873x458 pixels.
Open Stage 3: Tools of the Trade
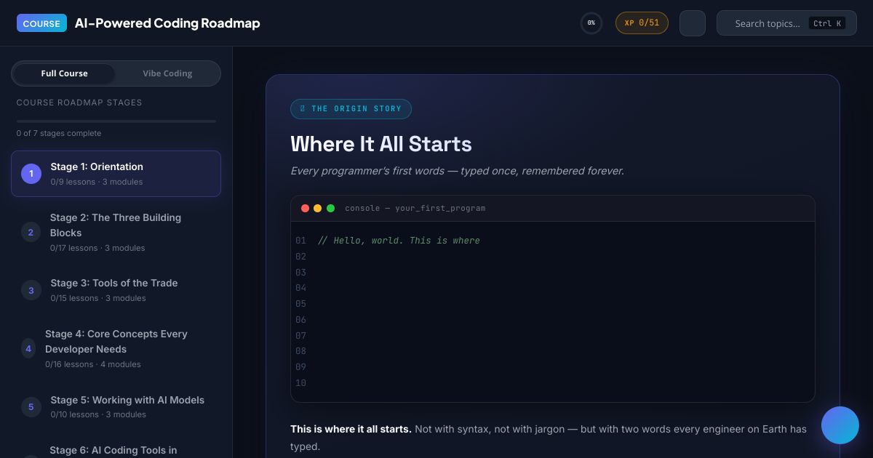(x=116, y=290)
